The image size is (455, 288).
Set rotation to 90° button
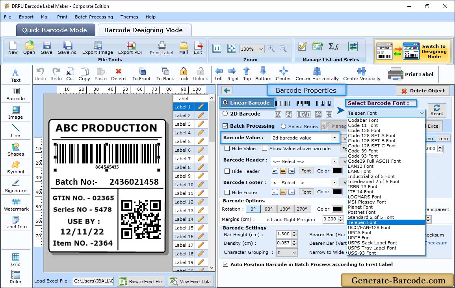pos(268,209)
